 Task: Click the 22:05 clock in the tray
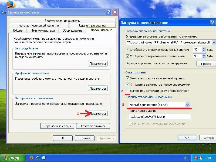pyautogui.click(x=208, y=158)
